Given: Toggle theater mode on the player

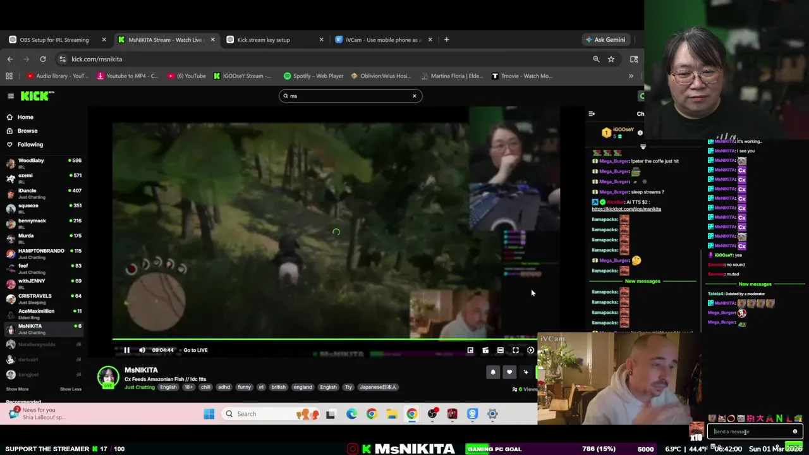Looking at the screenshot, I should point(501,350).
